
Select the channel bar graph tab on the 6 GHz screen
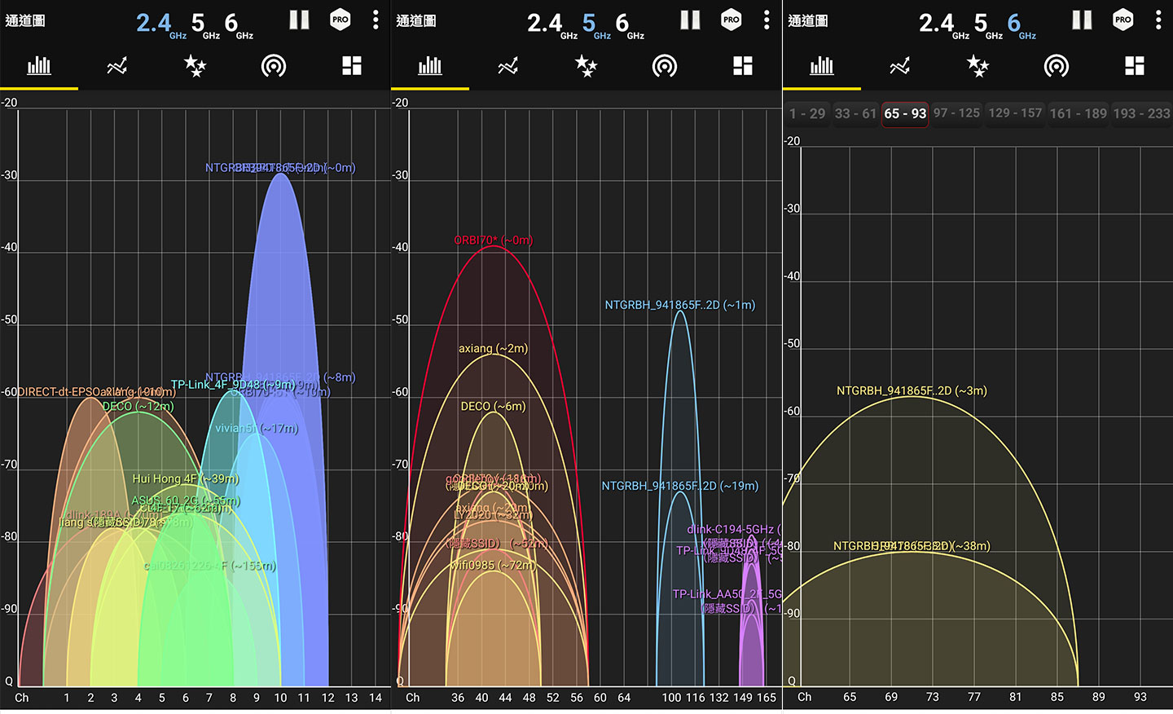(822, 66)
